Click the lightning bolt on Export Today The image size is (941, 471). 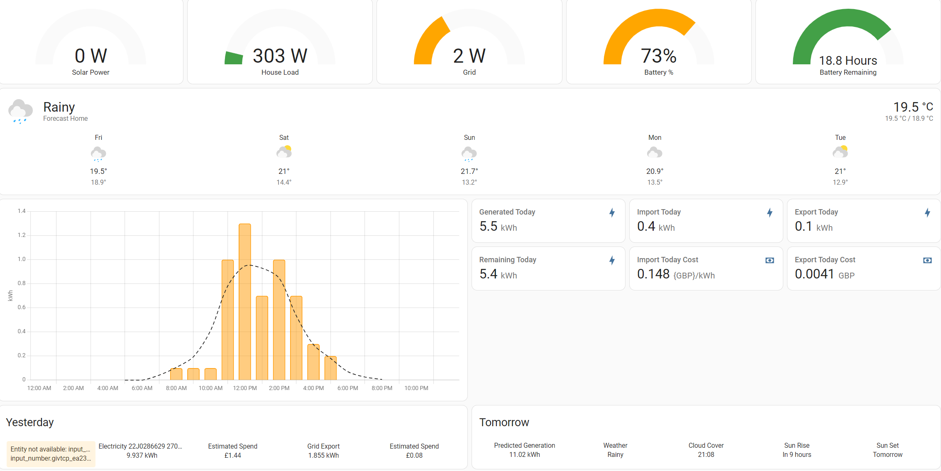(927, 213)
